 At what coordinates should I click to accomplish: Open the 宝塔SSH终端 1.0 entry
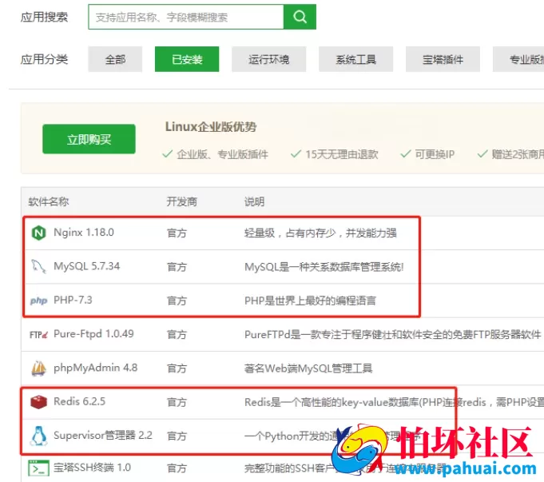click(92, 468)
